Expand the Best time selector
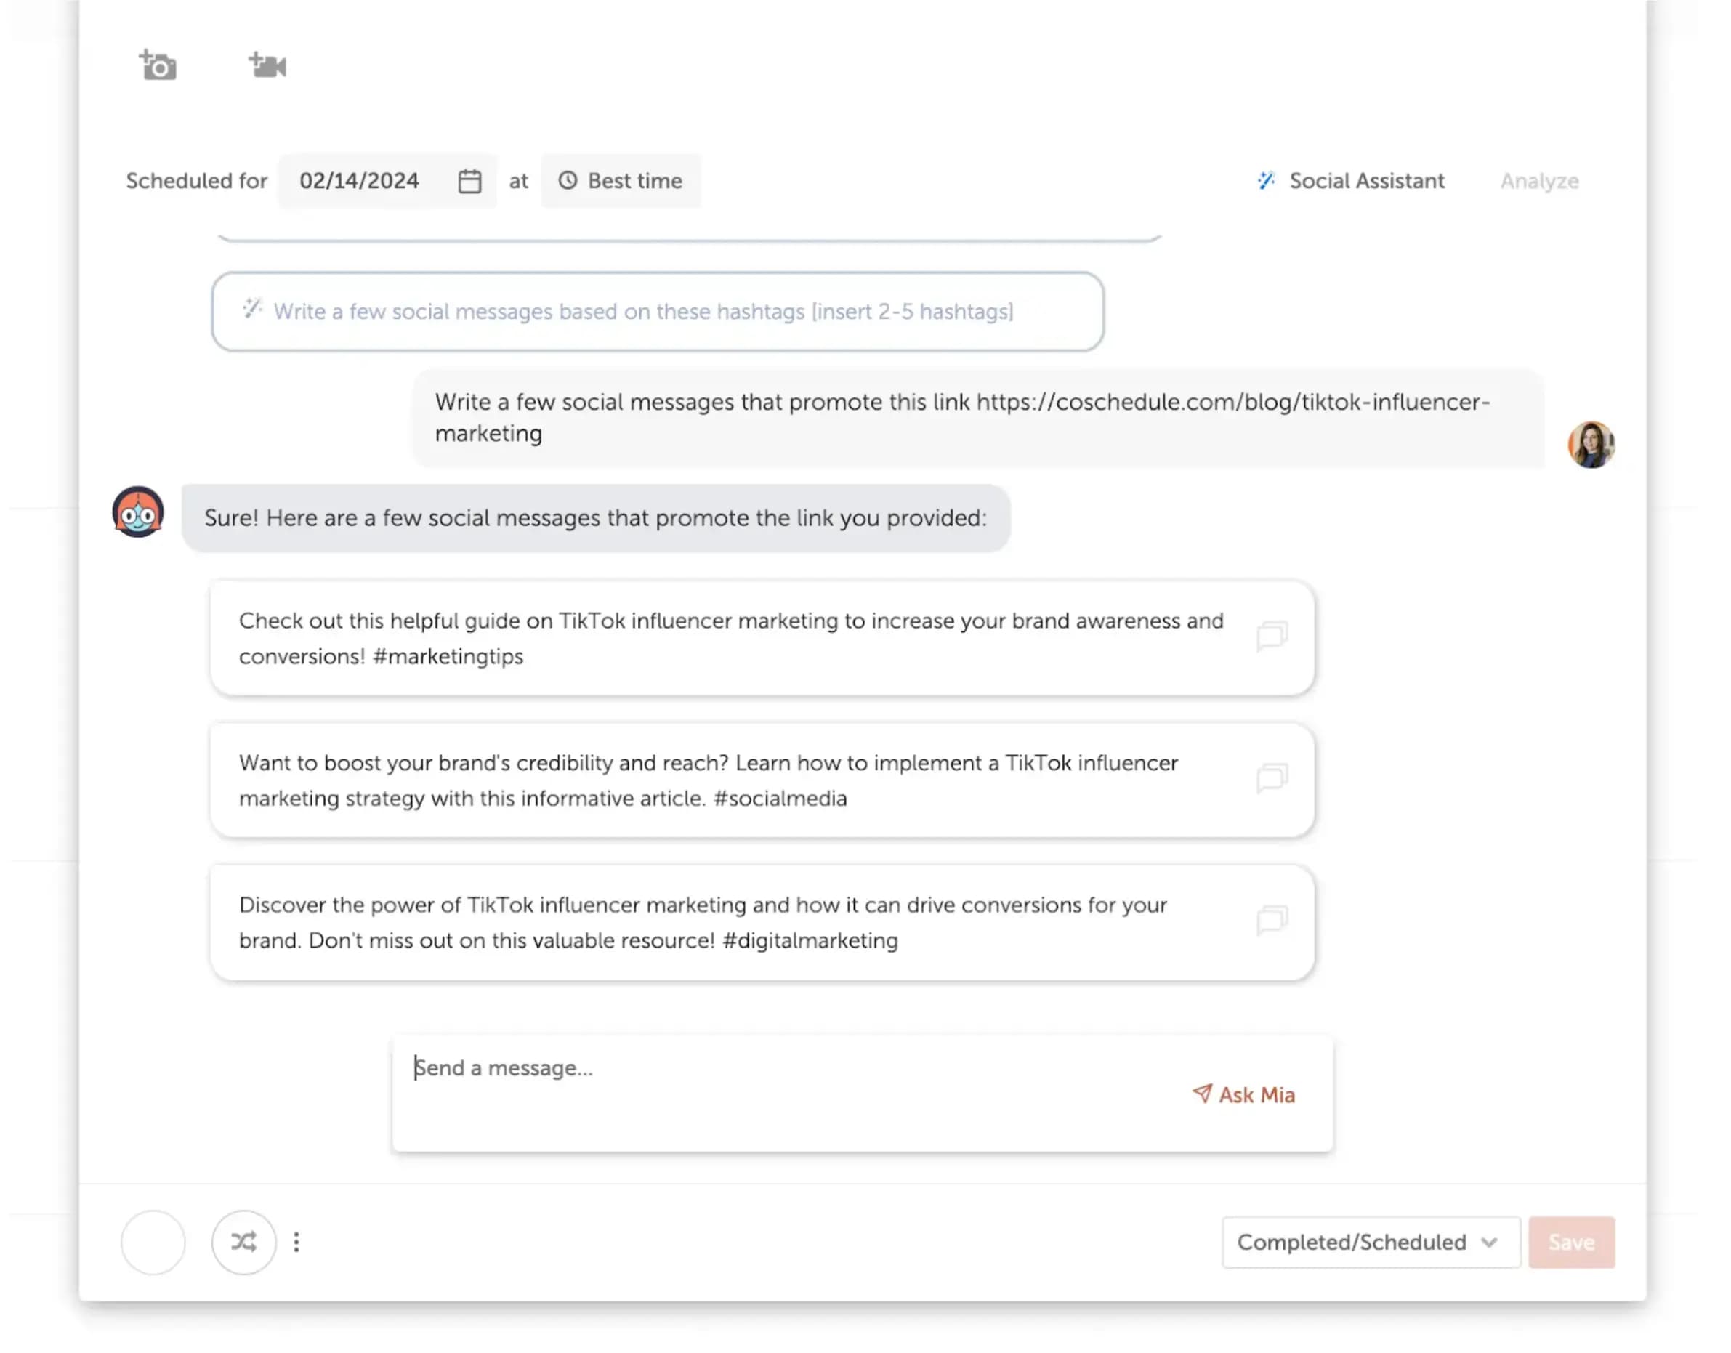Image resolution: width=1731 pixels, height=1353 pixels. click(621, 181)
